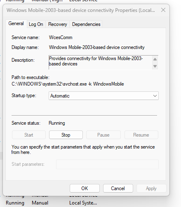Viewport: 181px width, 207px height.
Task: Open the Recovery tab
Action: pyautogui.click(x=58, y=24)
